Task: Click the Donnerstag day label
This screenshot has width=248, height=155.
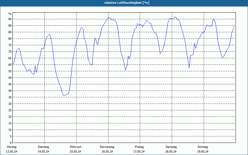Action: point(107,147)
